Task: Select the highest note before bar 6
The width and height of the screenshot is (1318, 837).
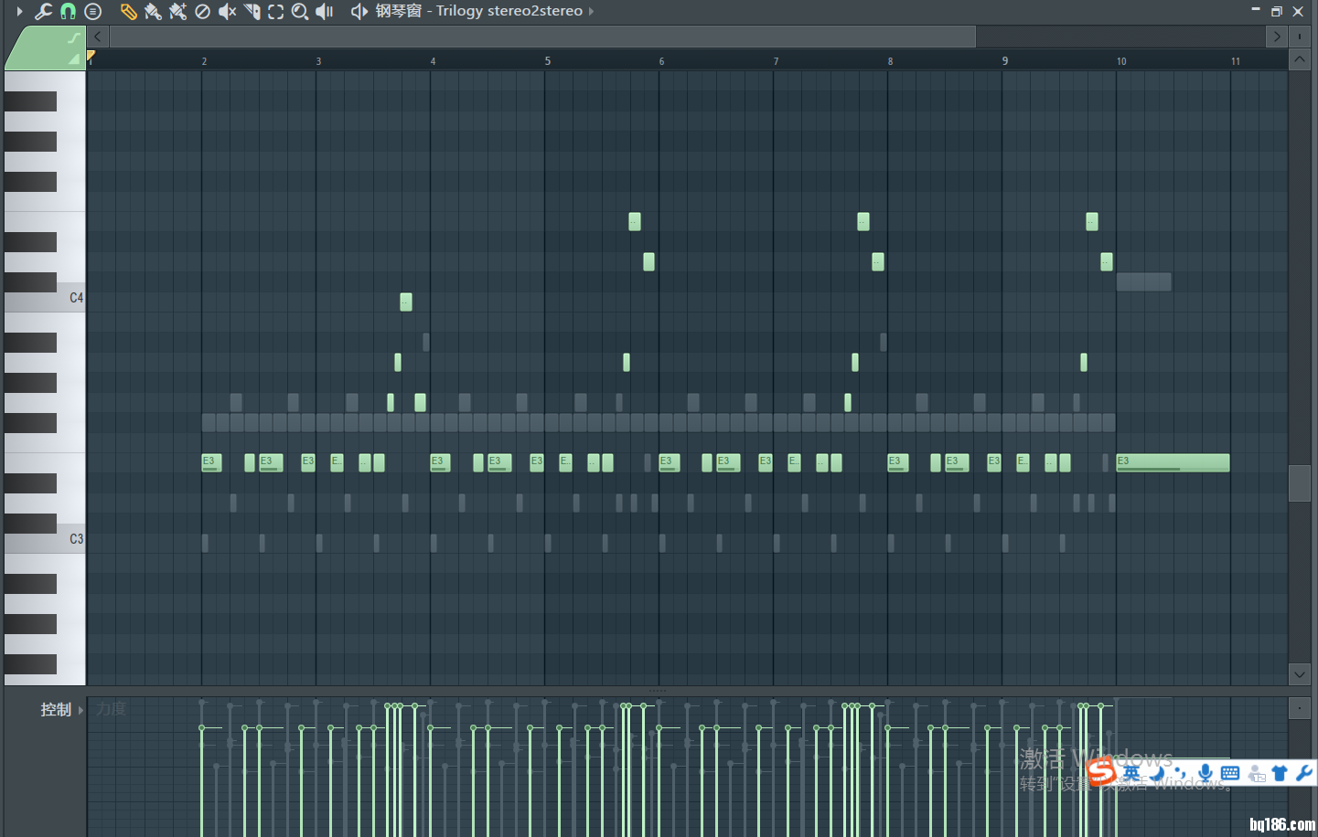Action: pyautogui.click(x=635, y=221)
